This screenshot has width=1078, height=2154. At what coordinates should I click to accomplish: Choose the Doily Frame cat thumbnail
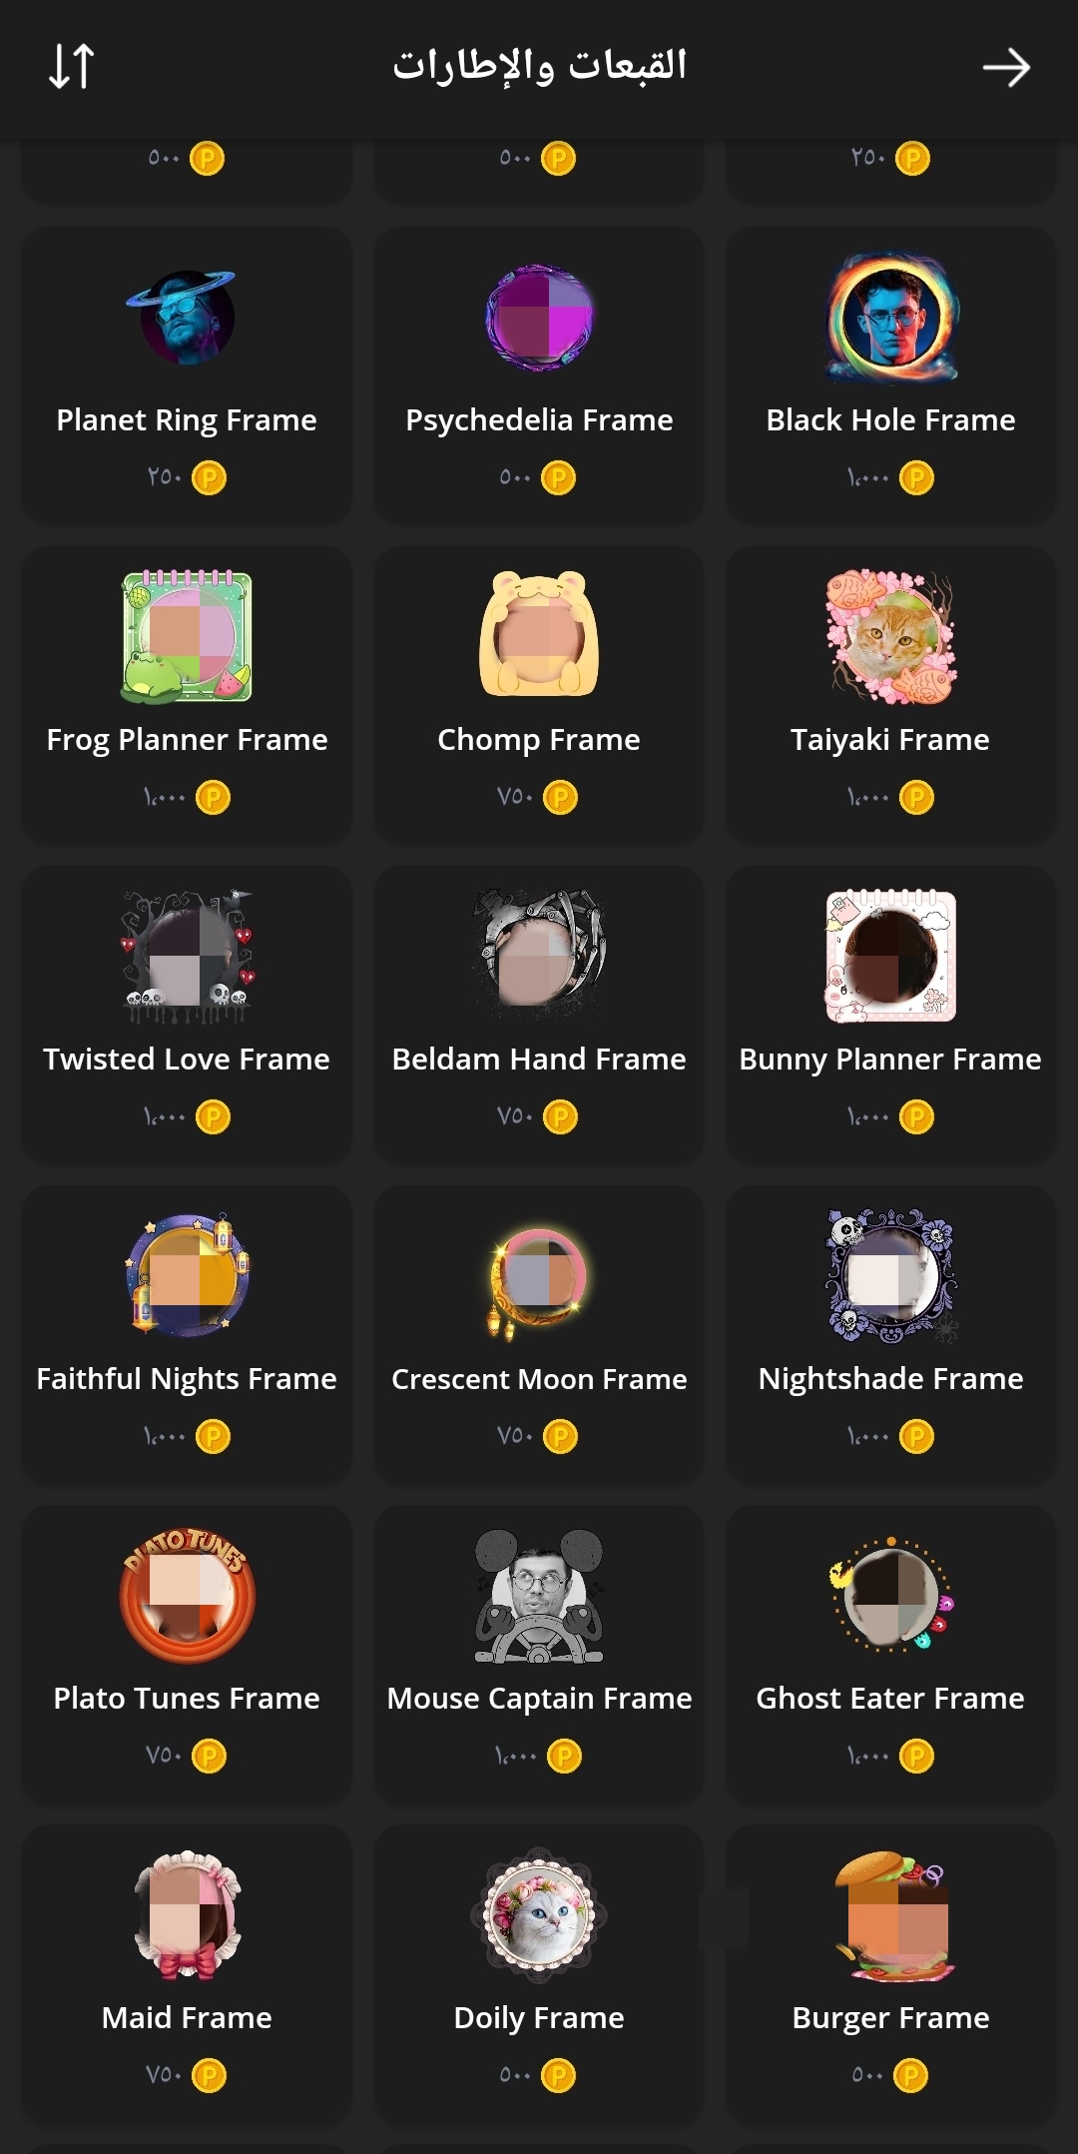(x=539, y=1915)
